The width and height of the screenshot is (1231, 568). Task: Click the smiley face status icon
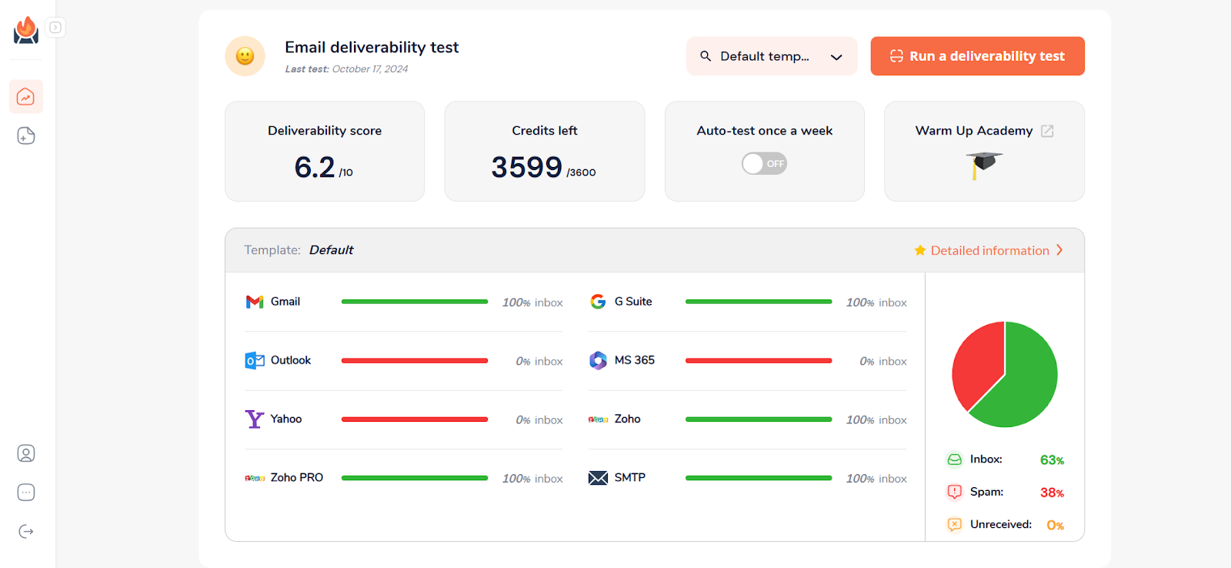click(245, 56)
